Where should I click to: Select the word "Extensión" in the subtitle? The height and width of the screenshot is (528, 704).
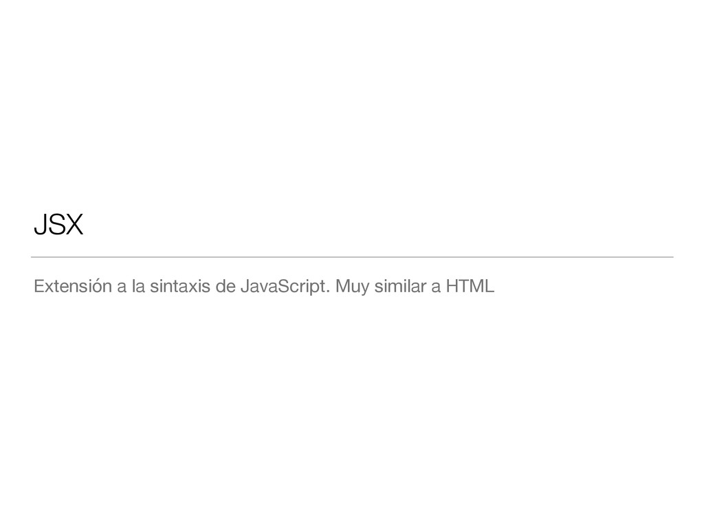[73, 286]
